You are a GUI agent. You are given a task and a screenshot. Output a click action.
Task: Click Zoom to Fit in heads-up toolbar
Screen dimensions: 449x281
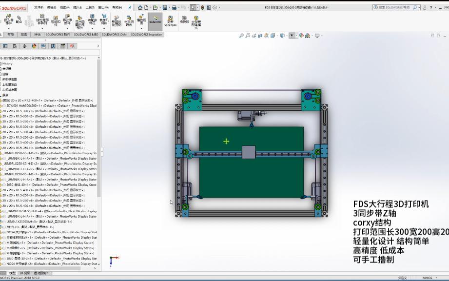click(x=241, y=35)
